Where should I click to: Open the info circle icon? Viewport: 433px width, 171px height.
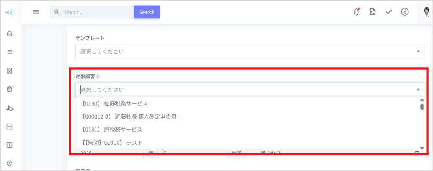coord(405,12)
